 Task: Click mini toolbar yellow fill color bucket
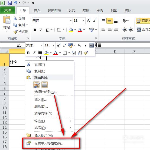[47, 53]
